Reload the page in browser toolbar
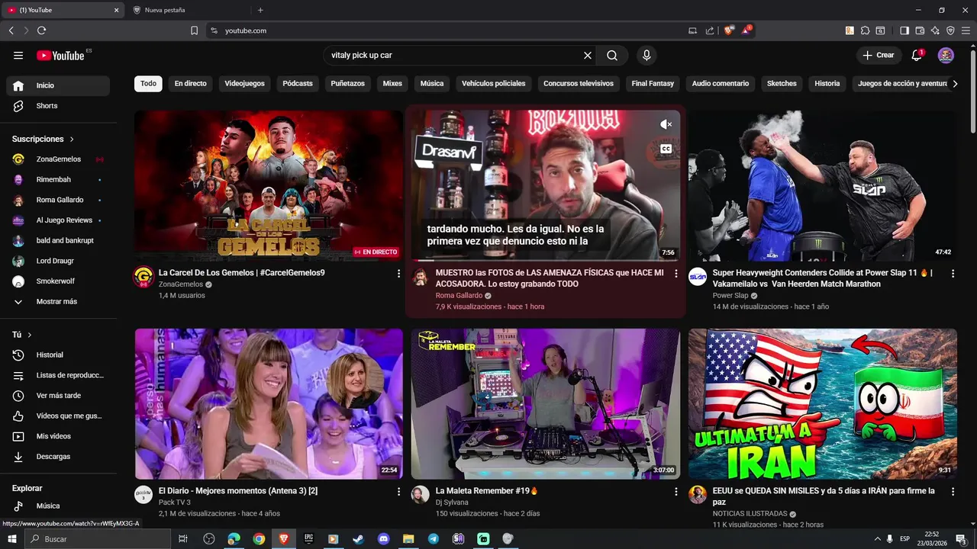977x549 pixels. point(41,30)
